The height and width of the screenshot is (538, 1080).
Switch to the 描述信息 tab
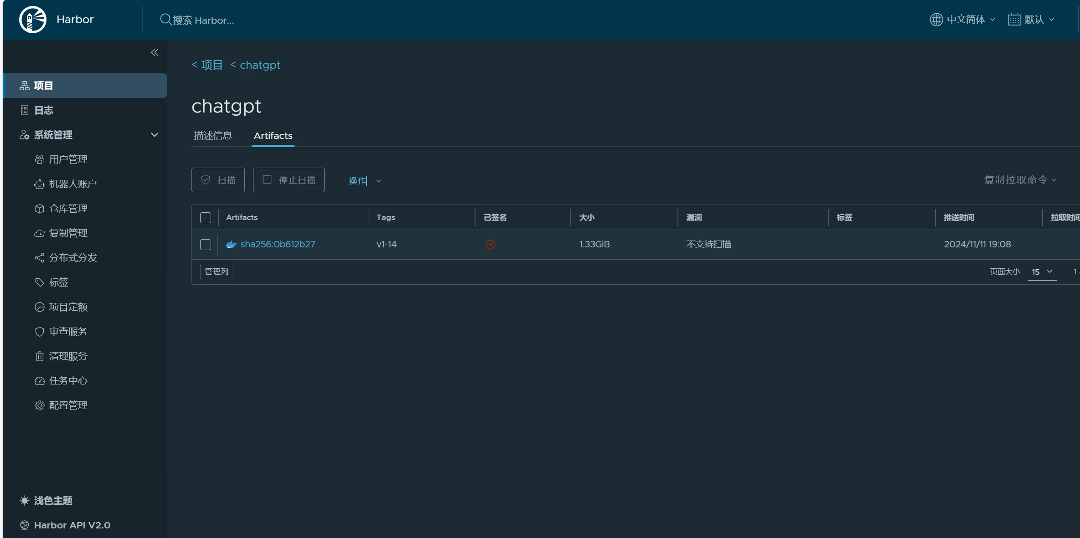point(213,136)
